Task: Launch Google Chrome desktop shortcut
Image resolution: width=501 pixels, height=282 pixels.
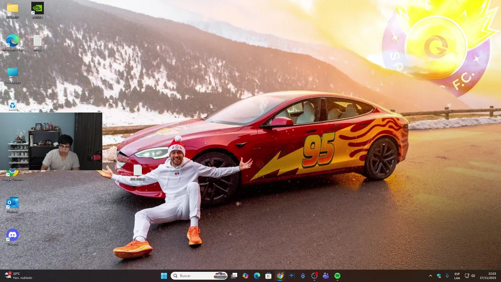Action: click(13, 176)
